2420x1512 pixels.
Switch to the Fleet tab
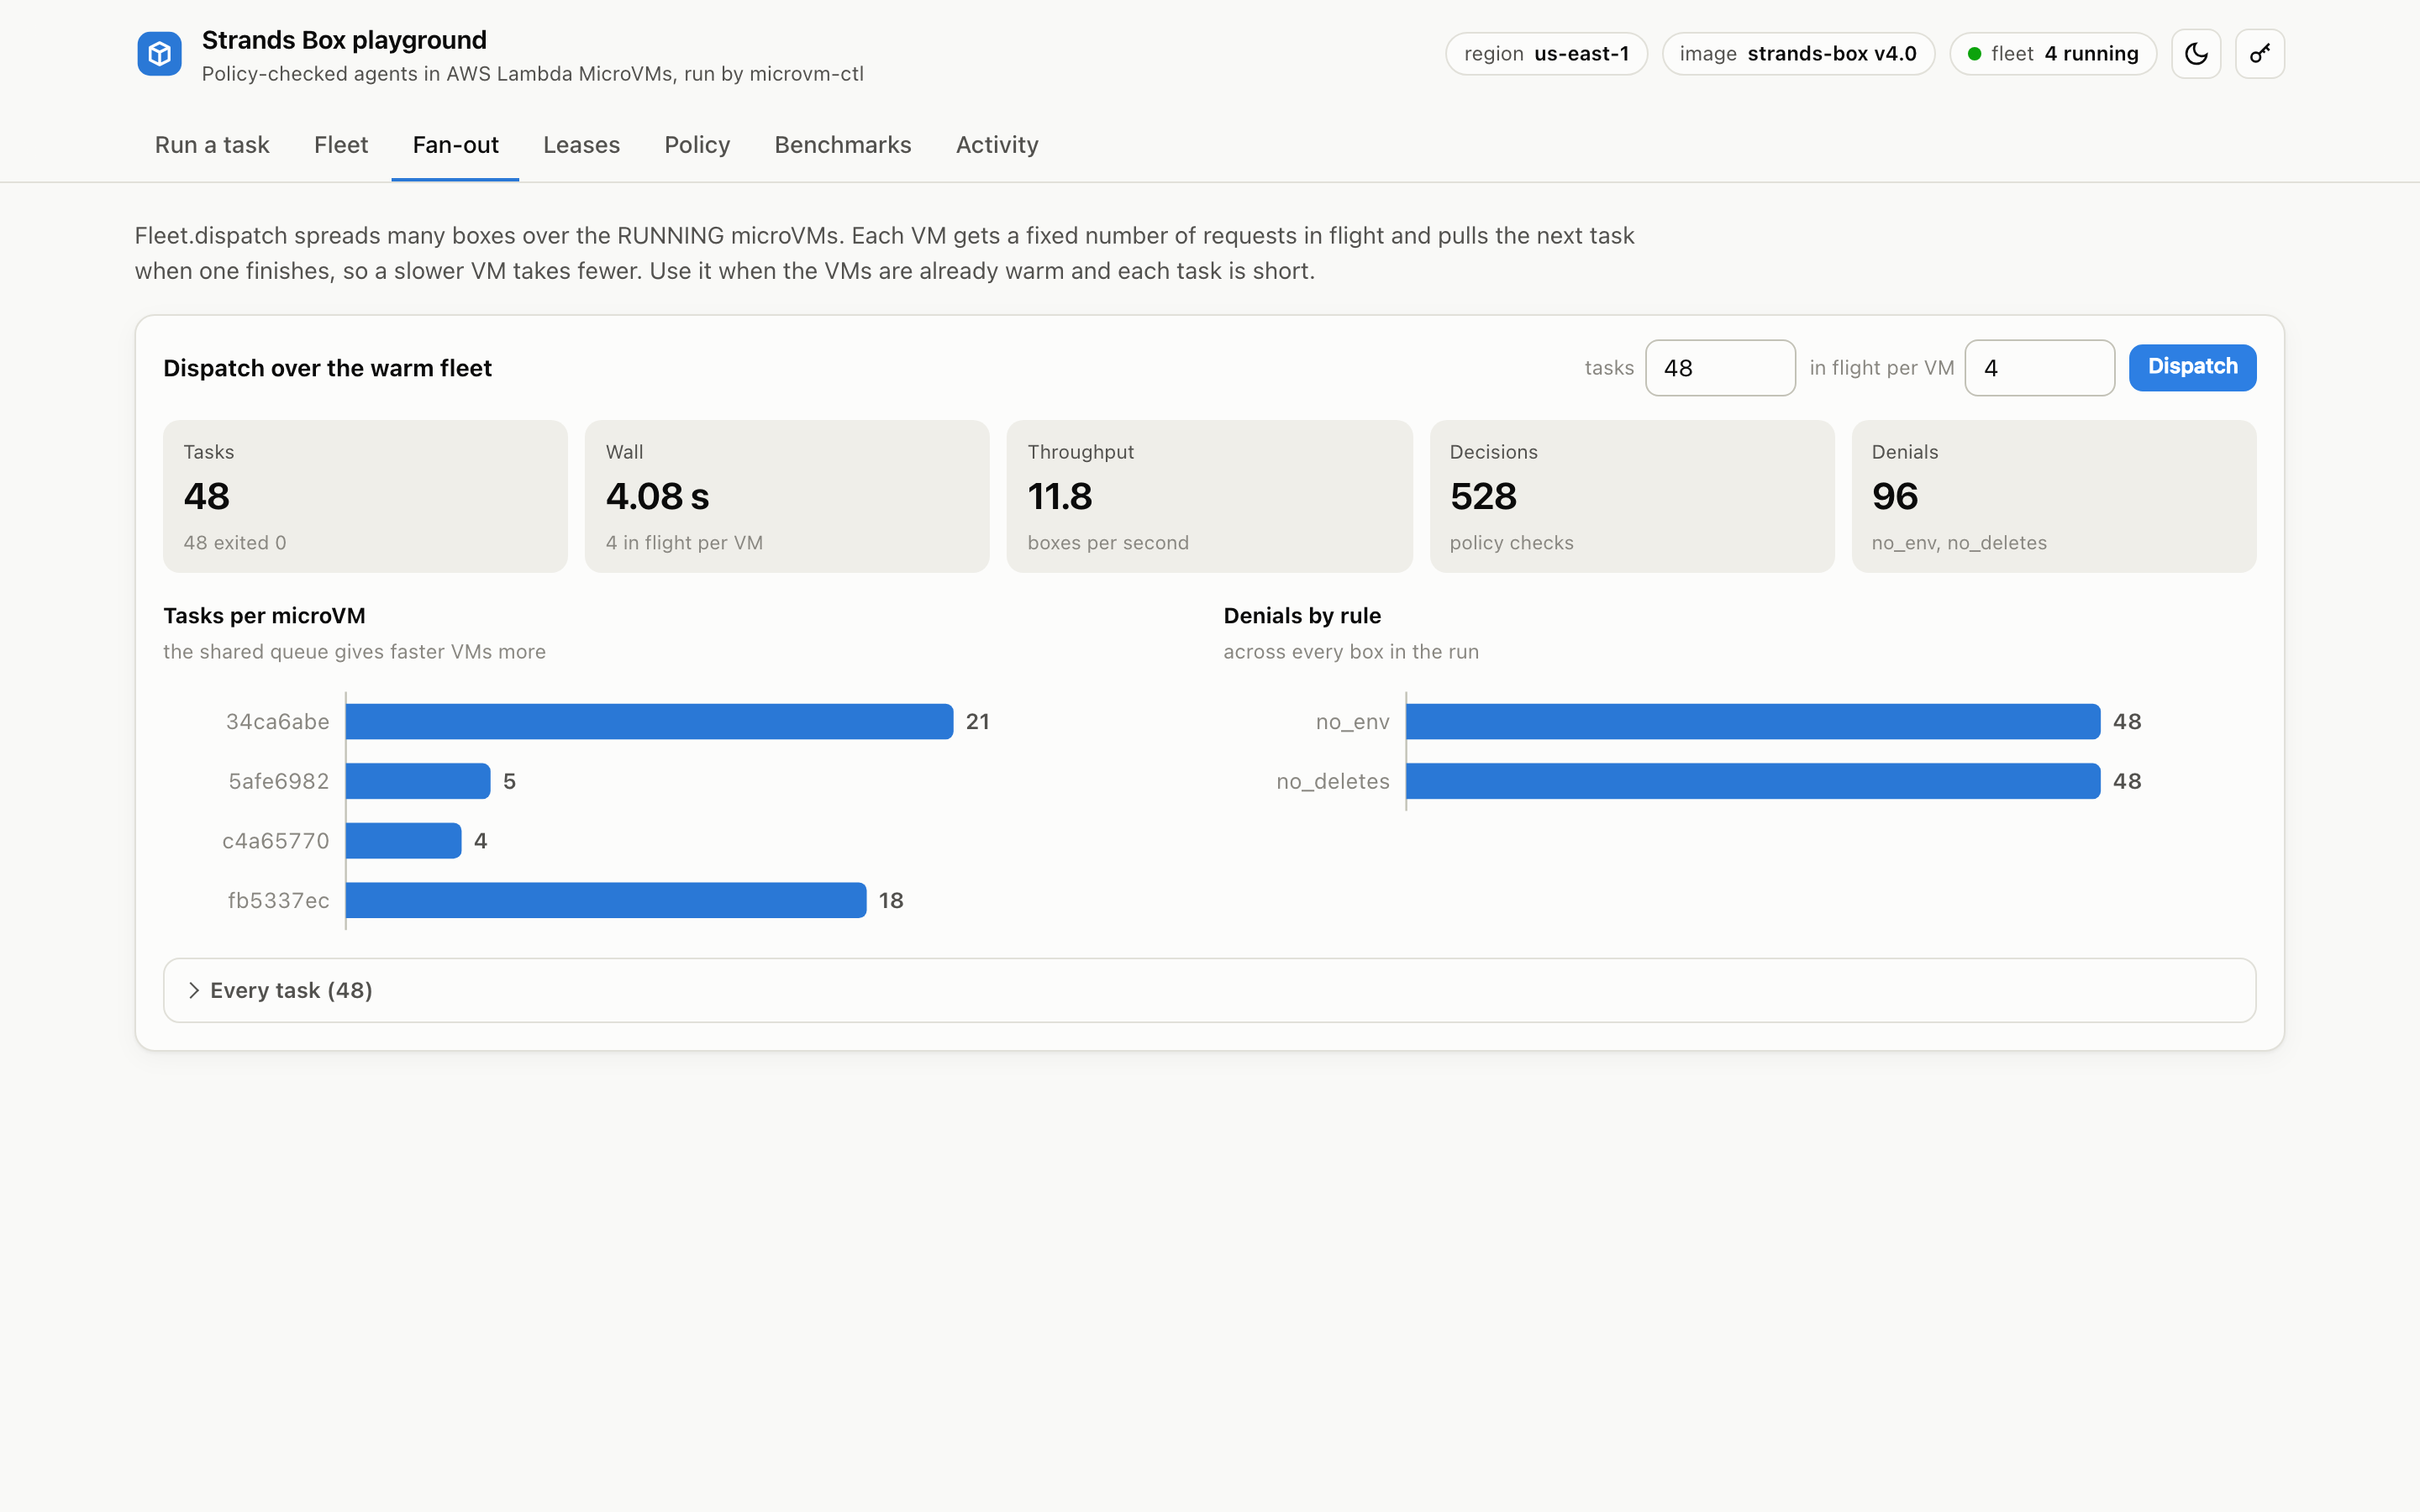tap(341, 145)
